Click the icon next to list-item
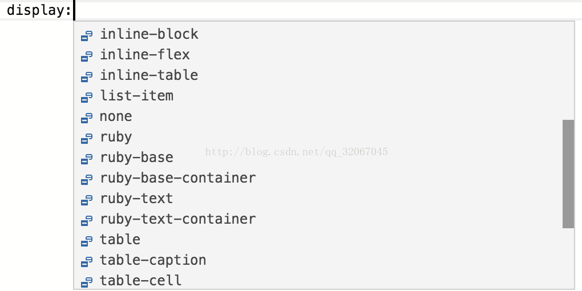 click(x=87, y=97)
